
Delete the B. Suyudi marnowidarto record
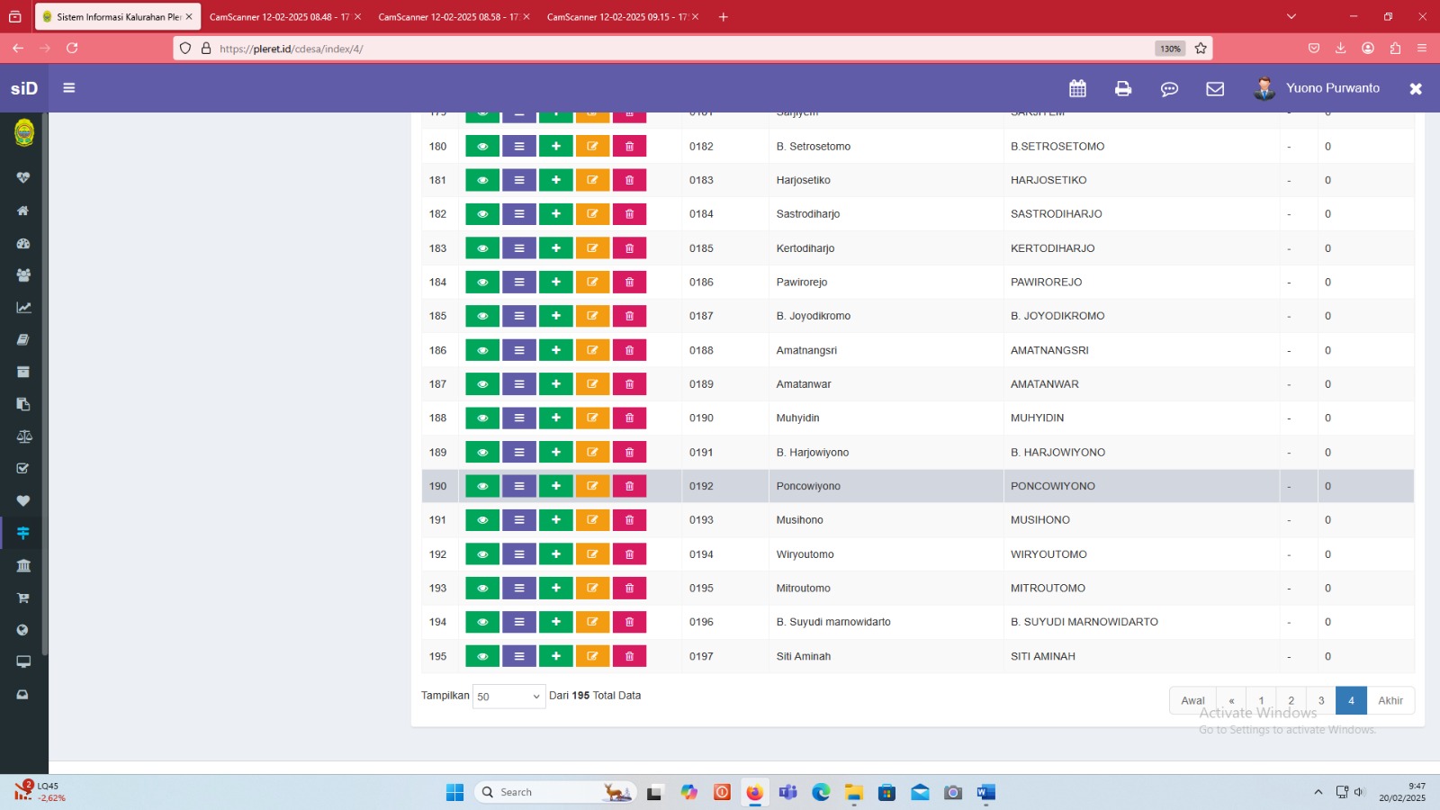coord(629,622)
